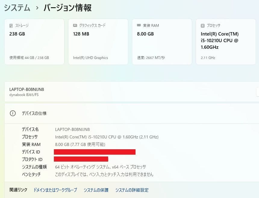Open システムの保護 settings
This screenshot has width=259, height=198.
coord(96,190)
